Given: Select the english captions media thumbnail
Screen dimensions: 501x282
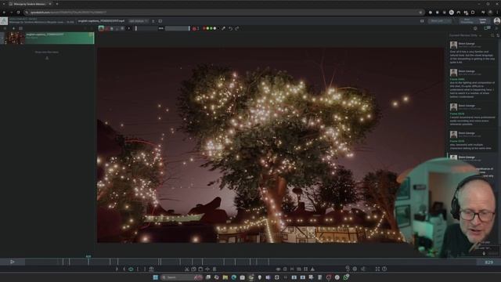Looking at the screenshot, I should (14, 38).
